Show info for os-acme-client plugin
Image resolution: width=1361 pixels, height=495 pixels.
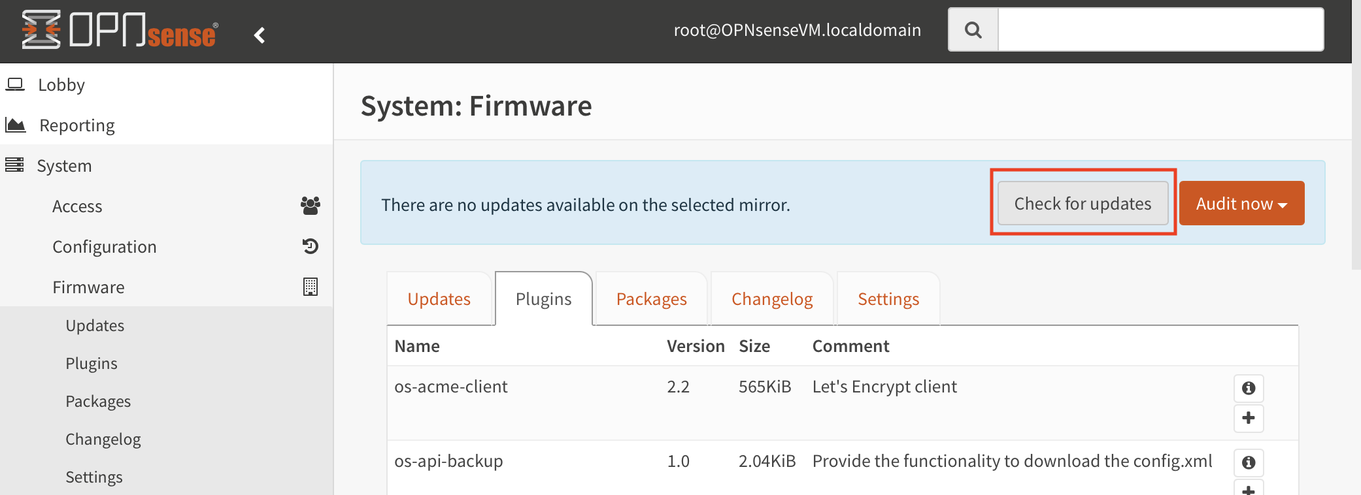tap(1249, 389)
